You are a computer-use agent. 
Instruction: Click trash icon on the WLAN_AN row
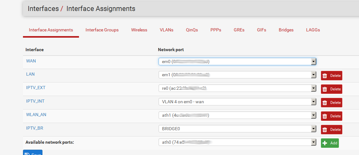[x=325, y=116]
